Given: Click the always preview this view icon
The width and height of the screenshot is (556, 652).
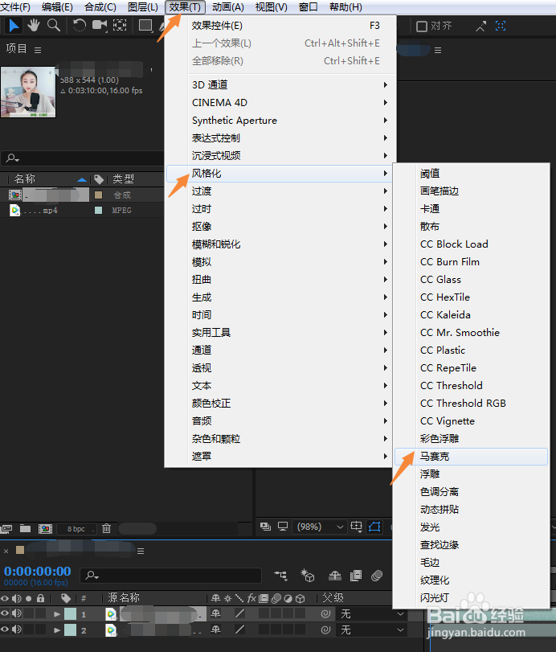Looking at the screenshot, I should click(265, 527).
